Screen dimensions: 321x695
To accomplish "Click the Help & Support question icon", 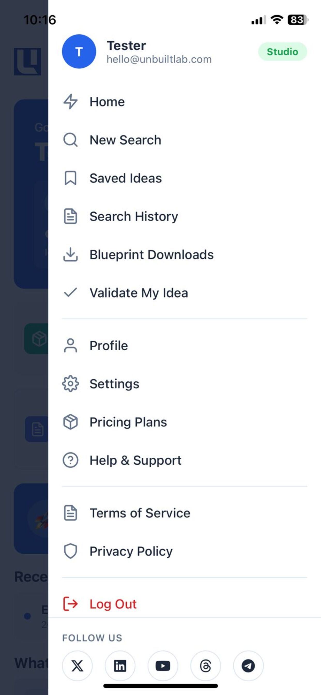I will click(x=70, y=460).
